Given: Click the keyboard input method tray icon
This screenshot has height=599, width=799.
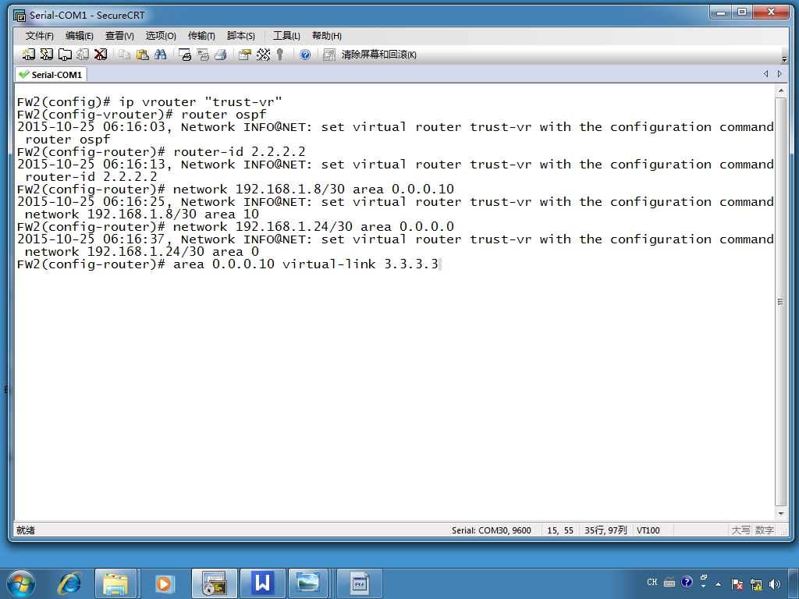Looking at the screenshot, I should click(669, 582).
